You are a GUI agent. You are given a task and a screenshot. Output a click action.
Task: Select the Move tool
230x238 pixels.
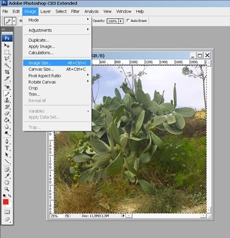coord(6,45)
